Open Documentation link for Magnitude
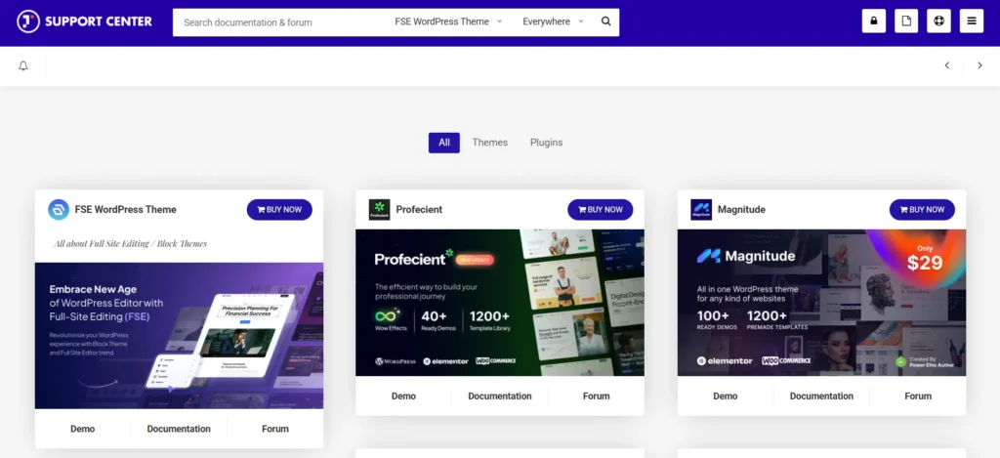The width and height of the screenshot is (1000, 458). point(821,396)
